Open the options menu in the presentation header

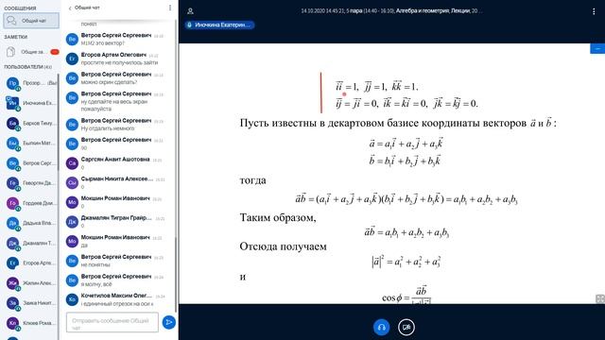click(x=594, y=11)
